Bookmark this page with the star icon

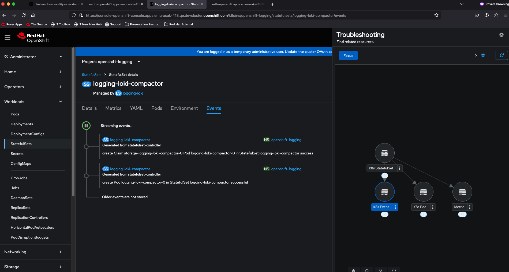[x=436, y=15]
